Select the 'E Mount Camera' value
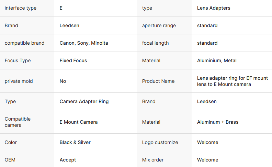272x167 pixels. 79,122
